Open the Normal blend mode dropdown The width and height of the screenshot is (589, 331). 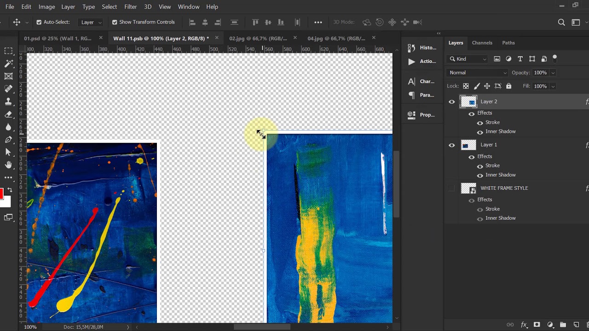(477, 73)
